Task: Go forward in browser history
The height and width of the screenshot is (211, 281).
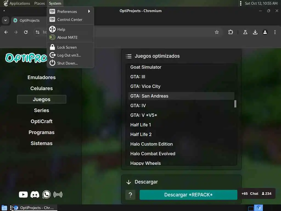Action: click(16, 32)
